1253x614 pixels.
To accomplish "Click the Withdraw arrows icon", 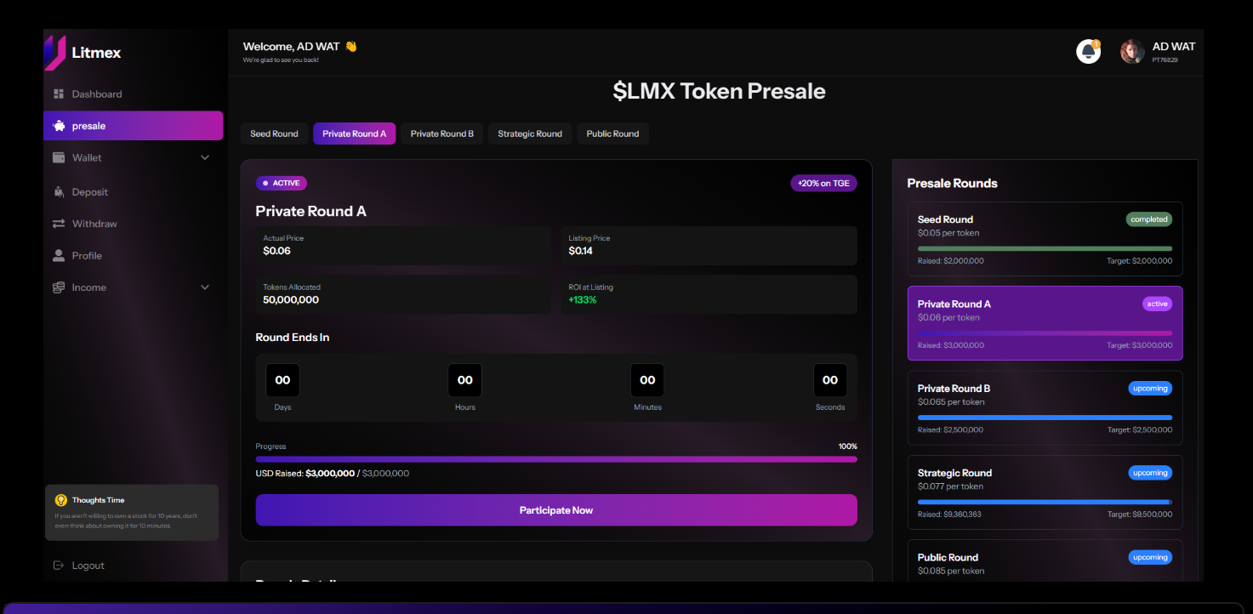I will pyautogui.click(x=59, y=224).
